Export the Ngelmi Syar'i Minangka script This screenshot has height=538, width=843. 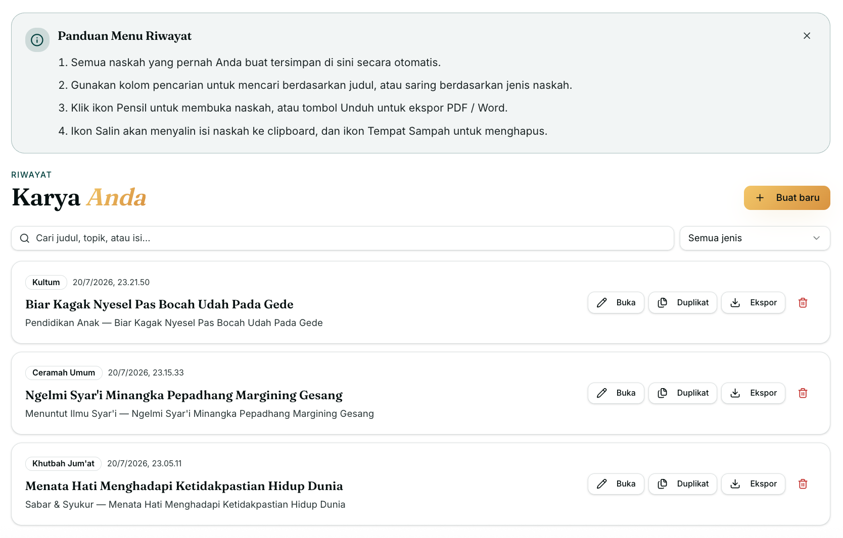pyautogui.click(x=753, y=393)
